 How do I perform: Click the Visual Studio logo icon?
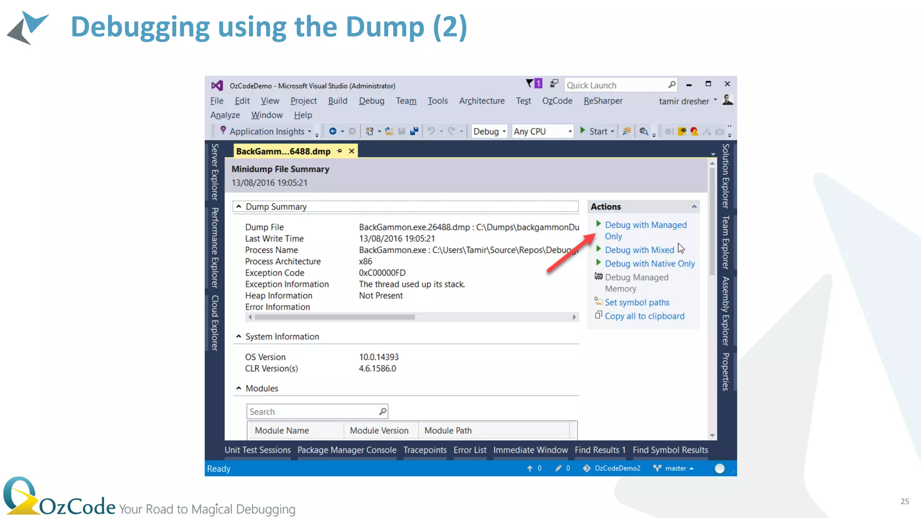point(217,85)
